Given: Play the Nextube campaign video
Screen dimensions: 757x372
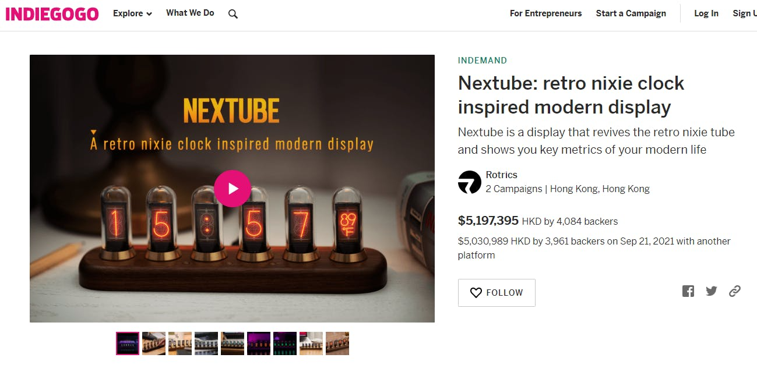Looking at the screenshot, I should [x=232, y=188].
